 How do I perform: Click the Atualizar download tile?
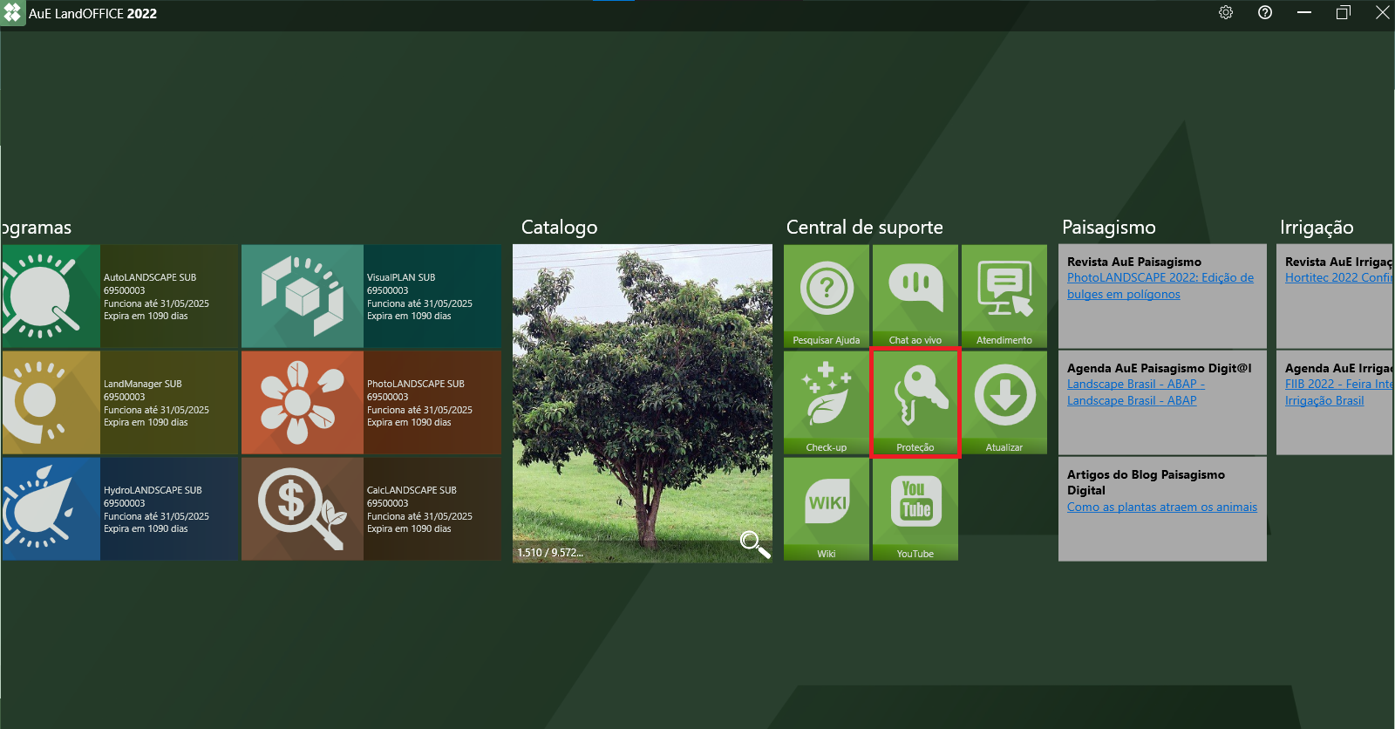coord(1004,401)
